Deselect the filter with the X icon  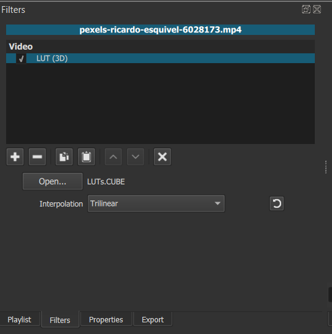coord(163,157)
